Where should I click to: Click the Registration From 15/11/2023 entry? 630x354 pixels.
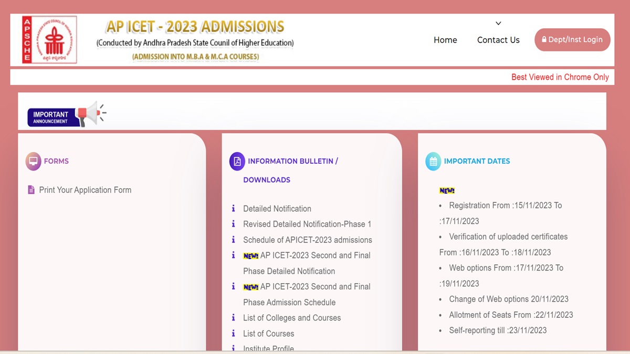point(501,213)
